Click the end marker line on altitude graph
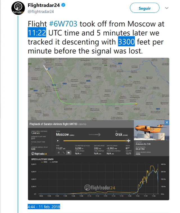Screen dimensions: 180x213 158,179
